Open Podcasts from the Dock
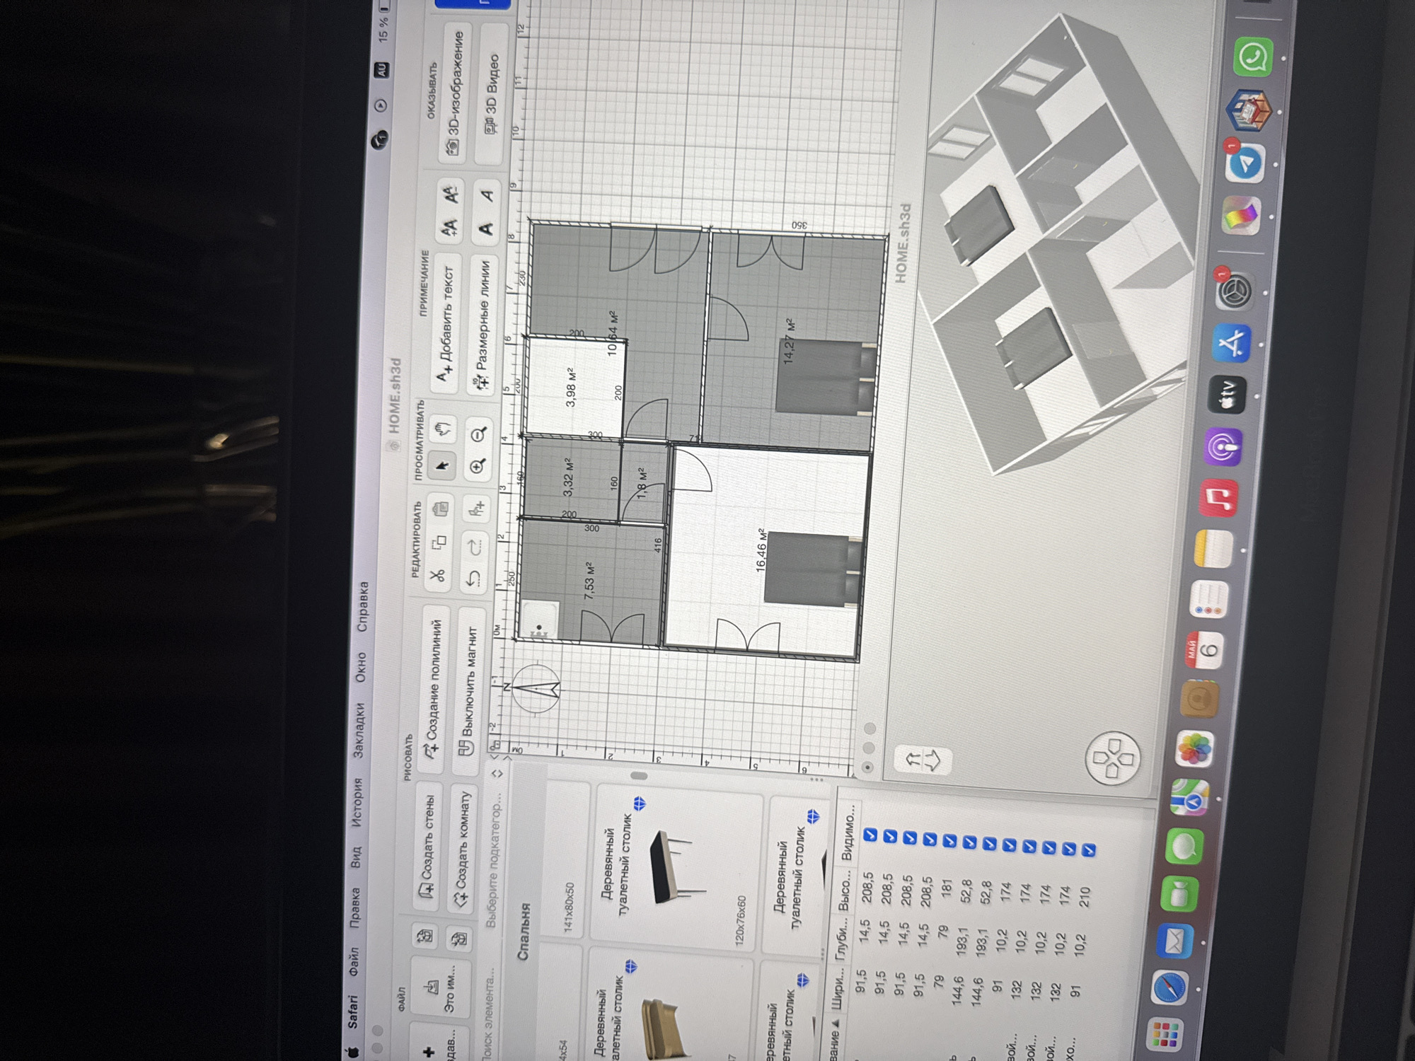Viewport: 1415px width, 1061px height. 1224,448
